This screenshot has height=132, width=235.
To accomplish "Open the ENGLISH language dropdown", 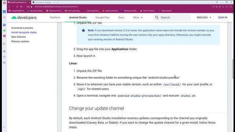I will coord(204,18).
